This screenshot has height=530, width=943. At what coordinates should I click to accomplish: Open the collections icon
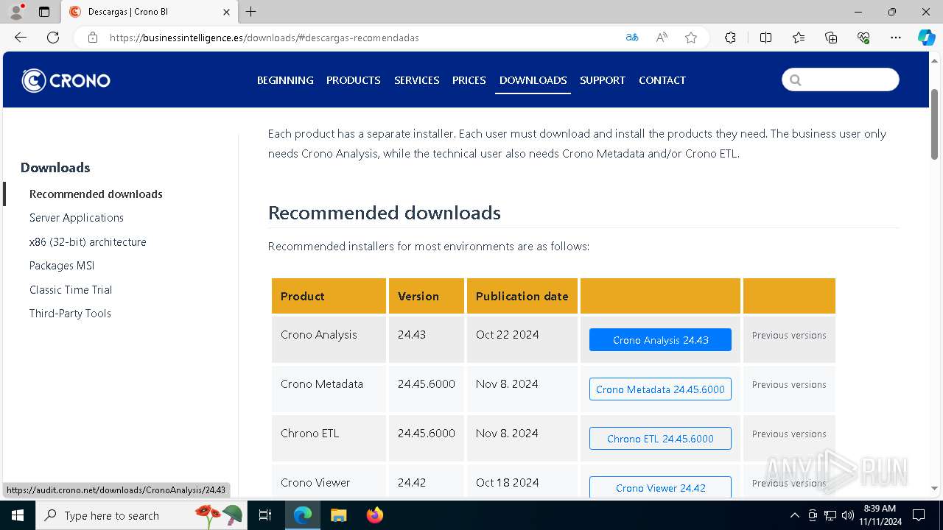pos(831,38)
